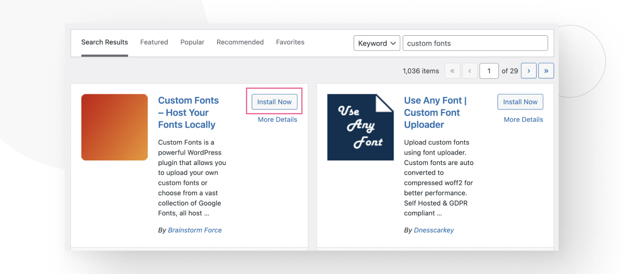This screenshot has width=623, height=274.
Task: Install the Use Any Font plugin
Action: [520, 102]
